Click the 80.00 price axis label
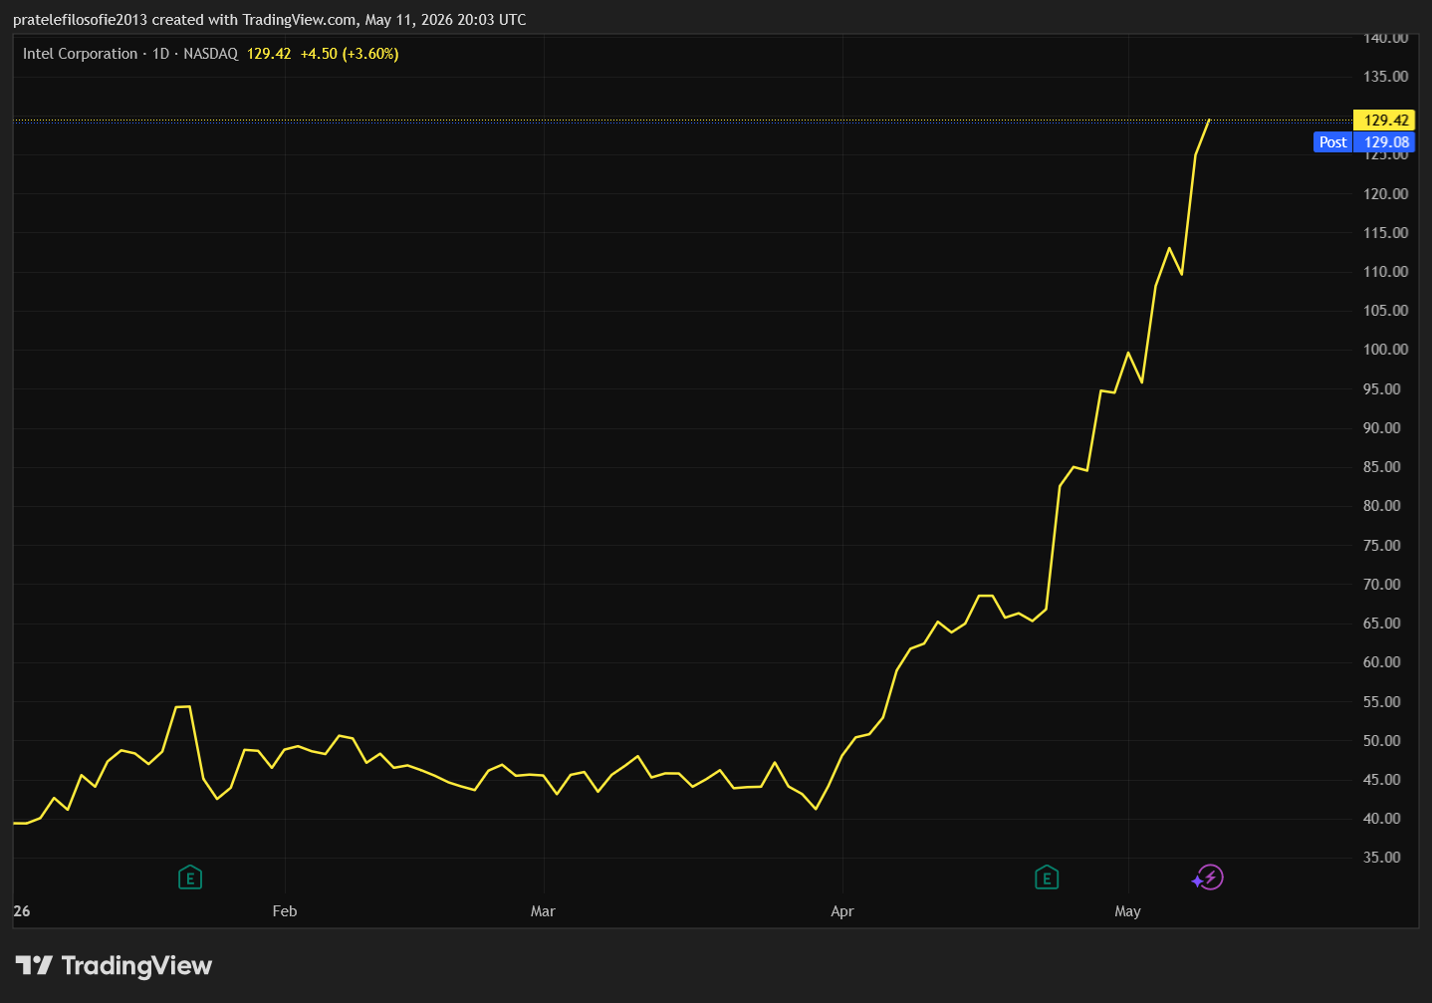This screenshot has height=1003, width=1432. 1381,506
